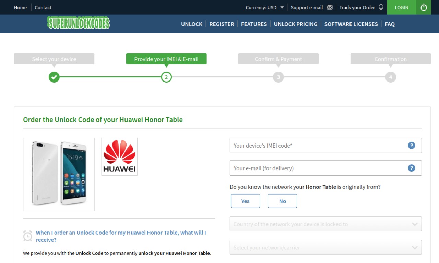Click the help icon in the e-mail field

click(x=412, y=168)
